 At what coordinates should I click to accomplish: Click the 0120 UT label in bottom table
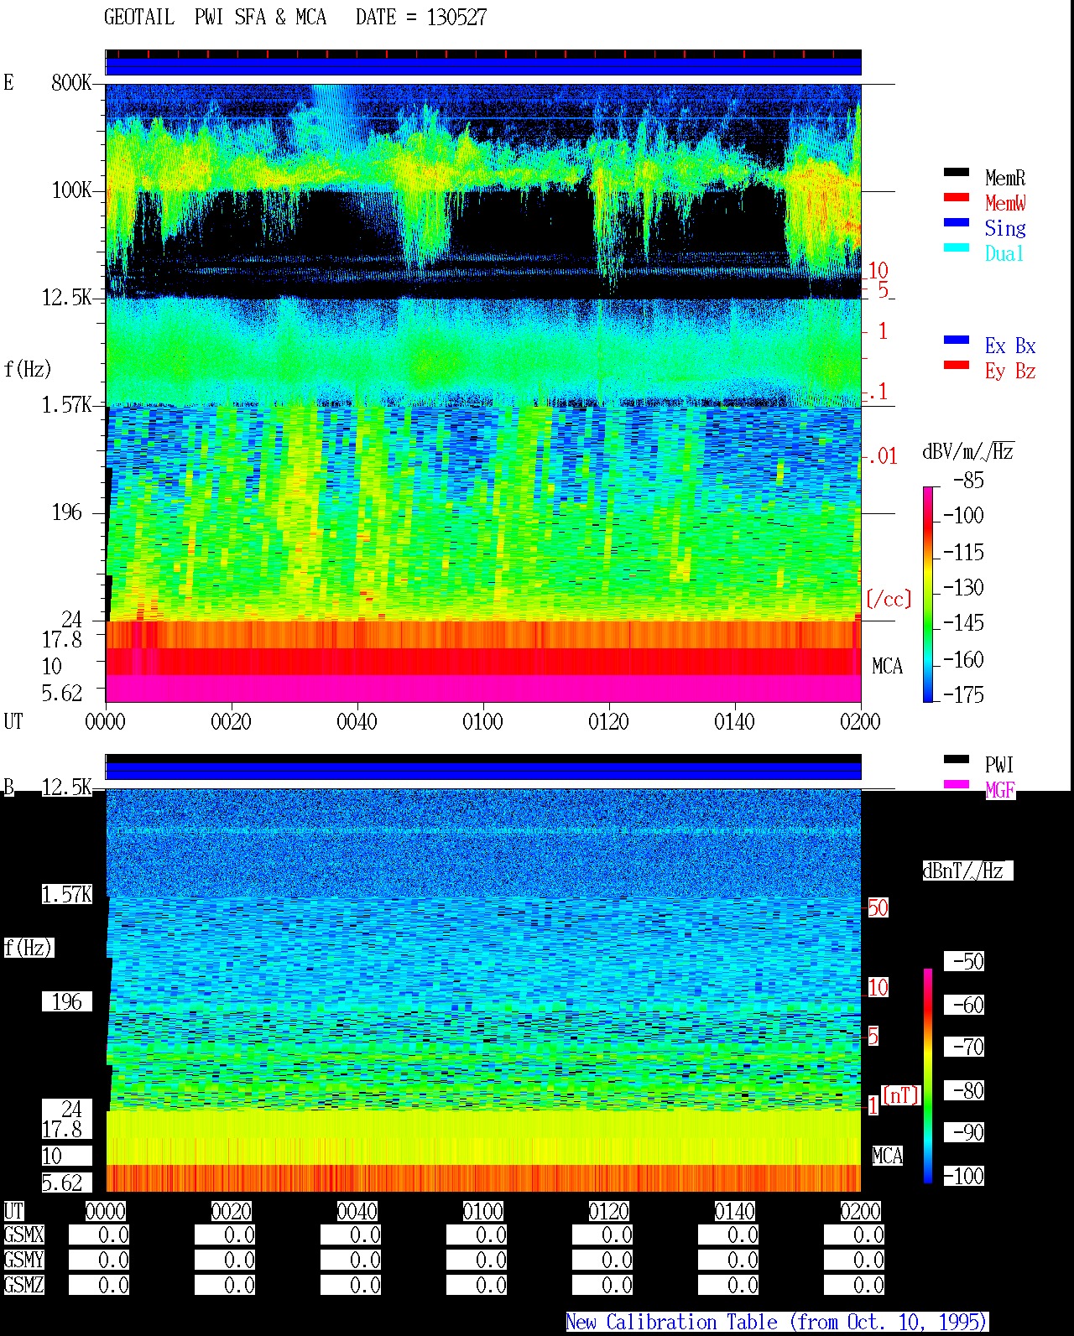tap(609, 1212)
